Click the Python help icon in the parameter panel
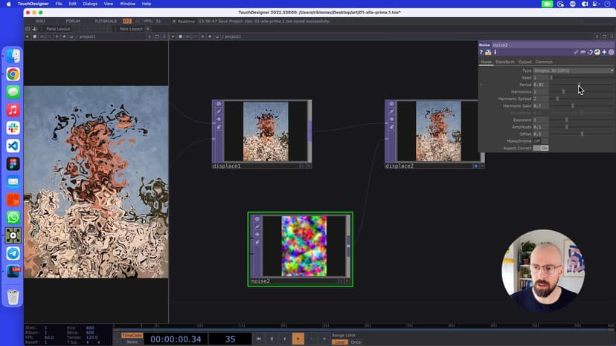 click(x=488, y=53)
